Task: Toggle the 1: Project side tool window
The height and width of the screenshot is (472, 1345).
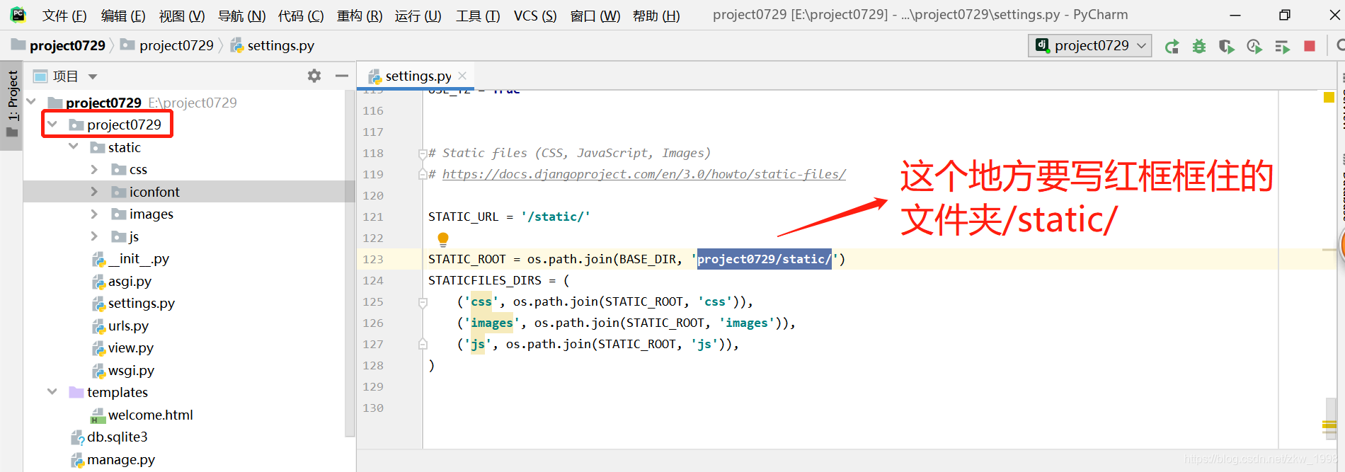Action: 11,106
